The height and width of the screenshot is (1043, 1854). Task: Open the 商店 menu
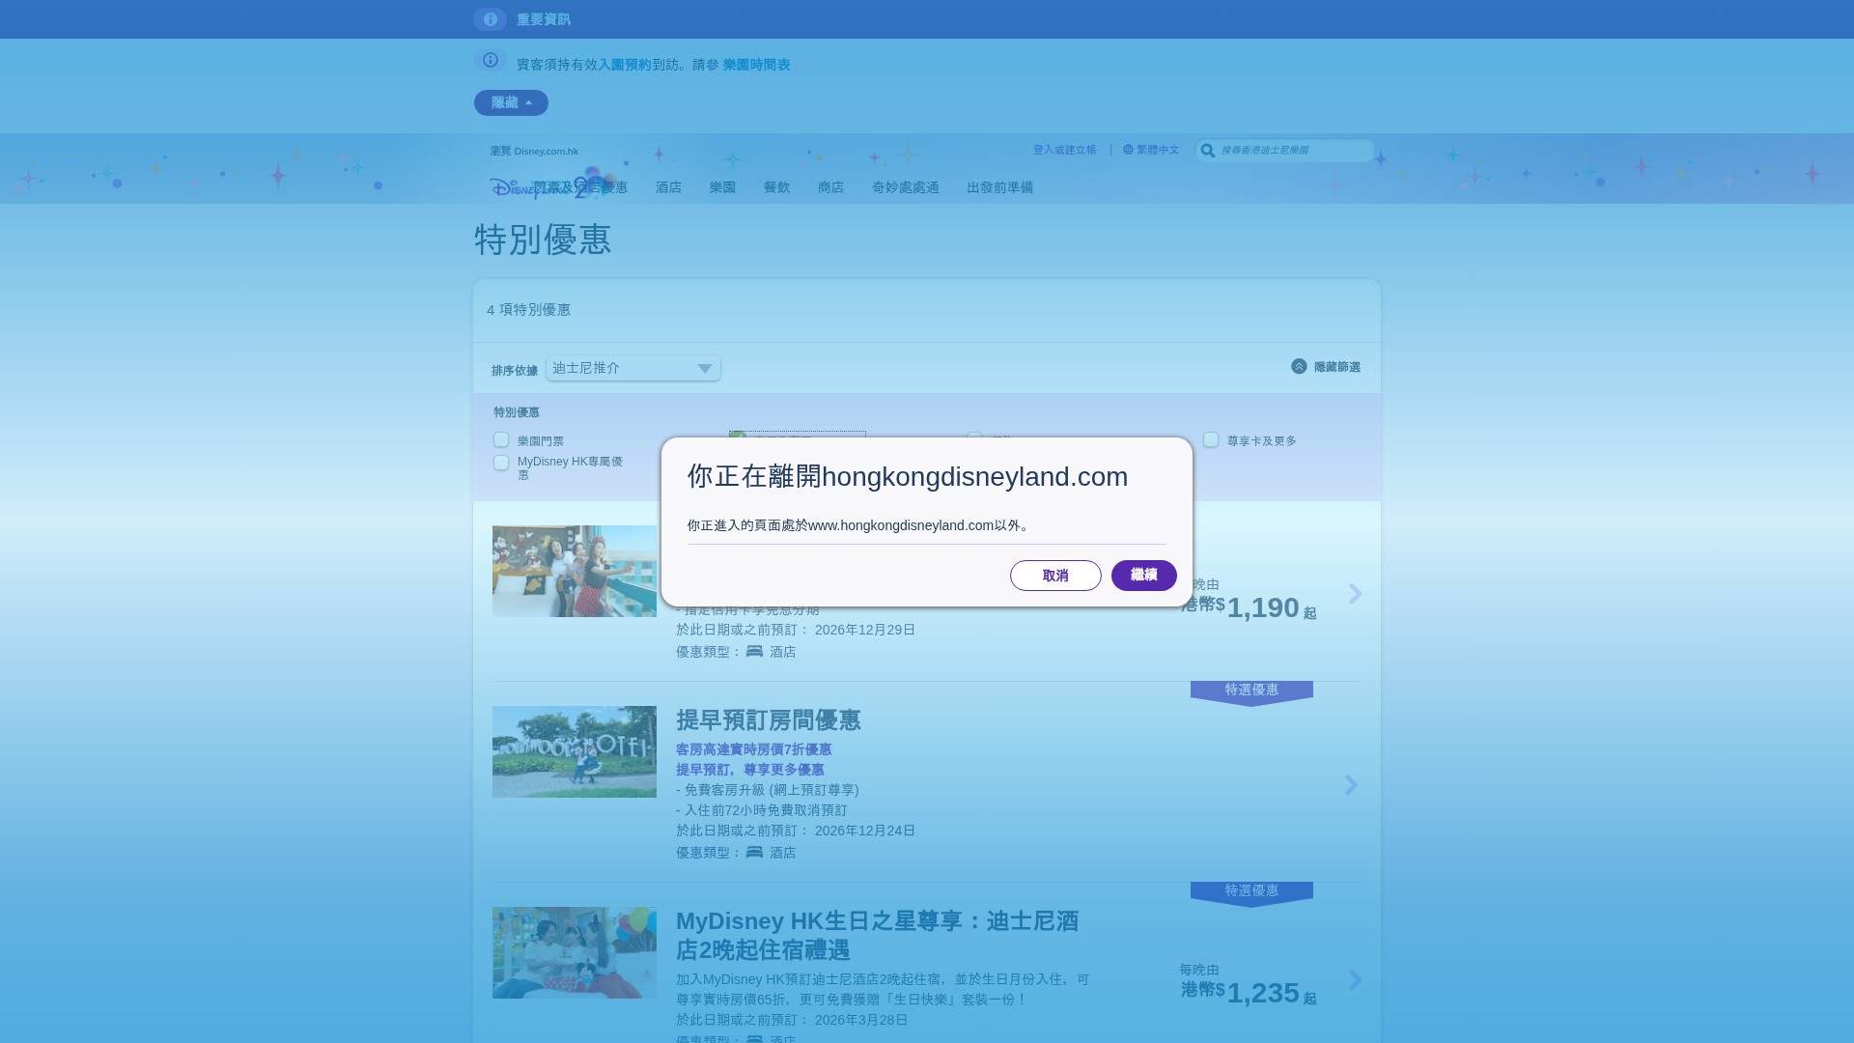(x=830, y=187)
